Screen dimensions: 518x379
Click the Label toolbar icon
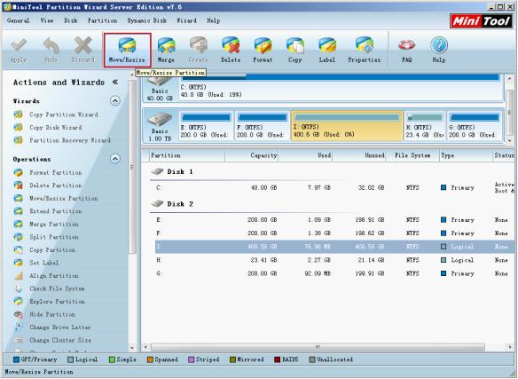327,50
